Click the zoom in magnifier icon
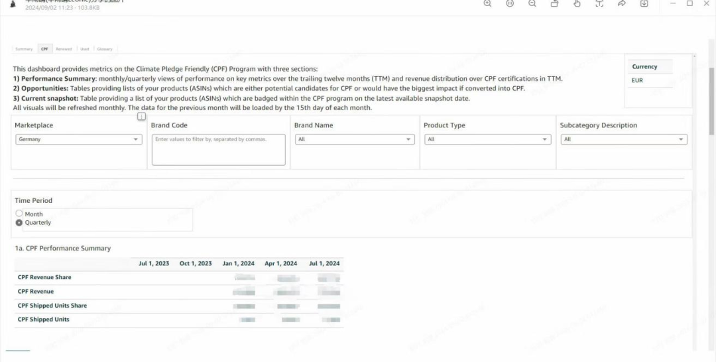 coord(487,4)
